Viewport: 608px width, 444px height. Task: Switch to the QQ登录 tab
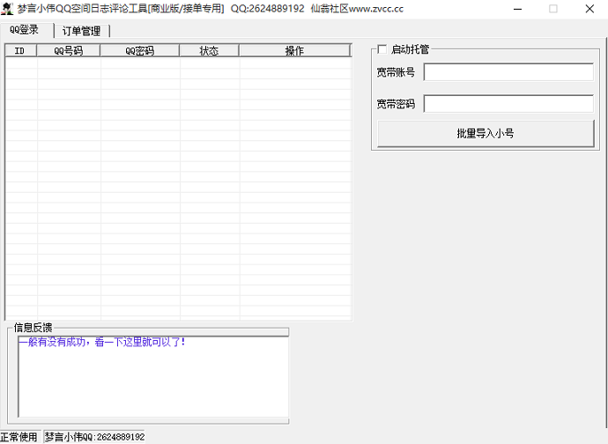coord(25,30)
